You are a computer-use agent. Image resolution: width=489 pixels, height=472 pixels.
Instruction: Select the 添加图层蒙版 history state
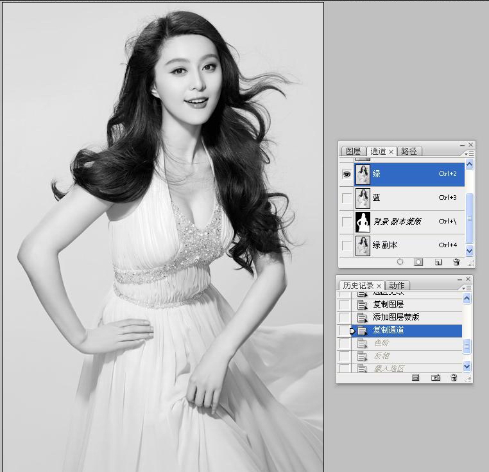(x=396, y=317)
